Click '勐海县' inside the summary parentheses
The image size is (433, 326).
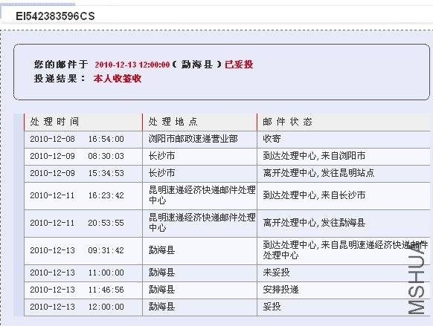[197, 64]
